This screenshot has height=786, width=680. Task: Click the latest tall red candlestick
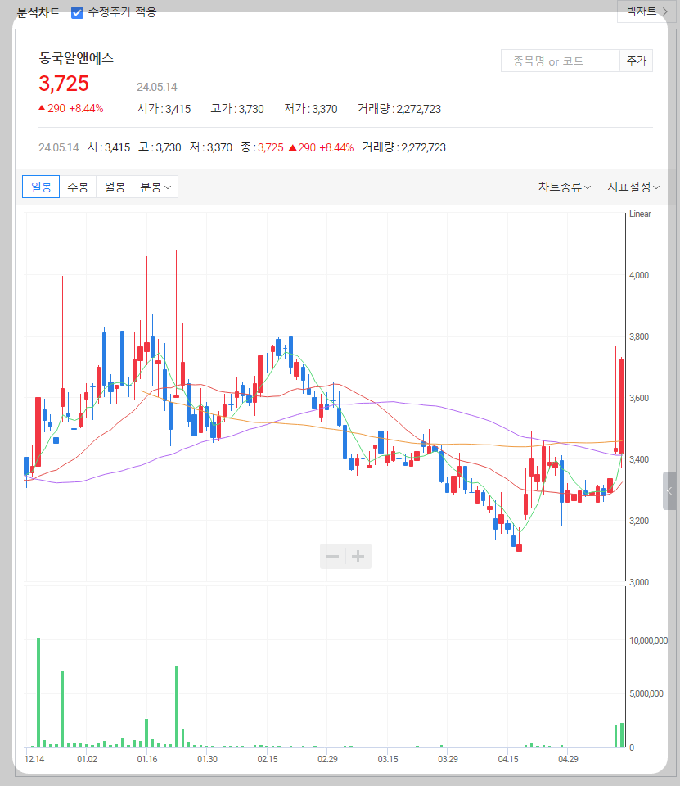tap(621, 407)
